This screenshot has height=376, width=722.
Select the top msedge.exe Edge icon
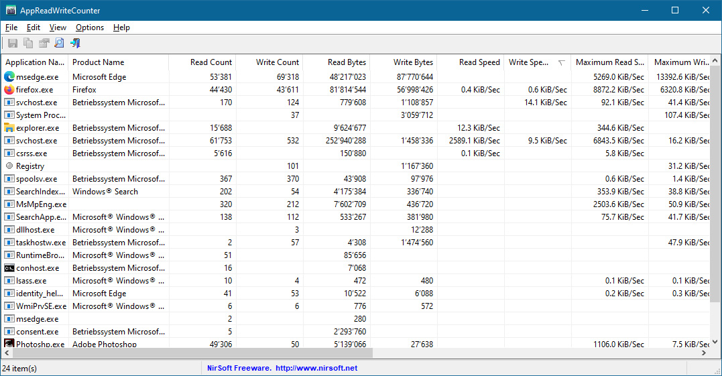click(9, 76)
